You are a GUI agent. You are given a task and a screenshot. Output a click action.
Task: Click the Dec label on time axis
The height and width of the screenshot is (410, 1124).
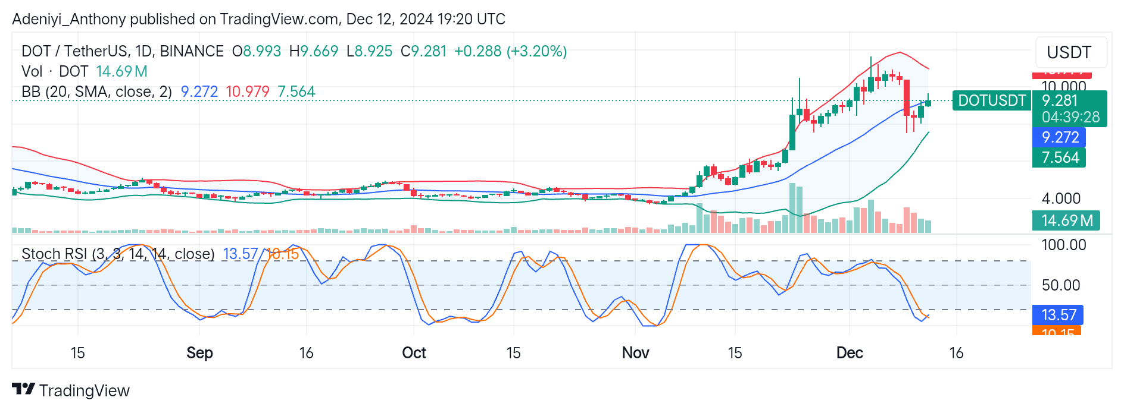tap(850, 353)
